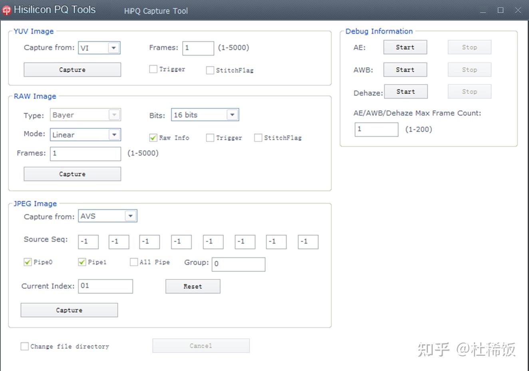The width and height of the screenshot is (529, 371).
Task: Click the first Source Seq field
Action: pyautogui.click(x=88, y=241)
